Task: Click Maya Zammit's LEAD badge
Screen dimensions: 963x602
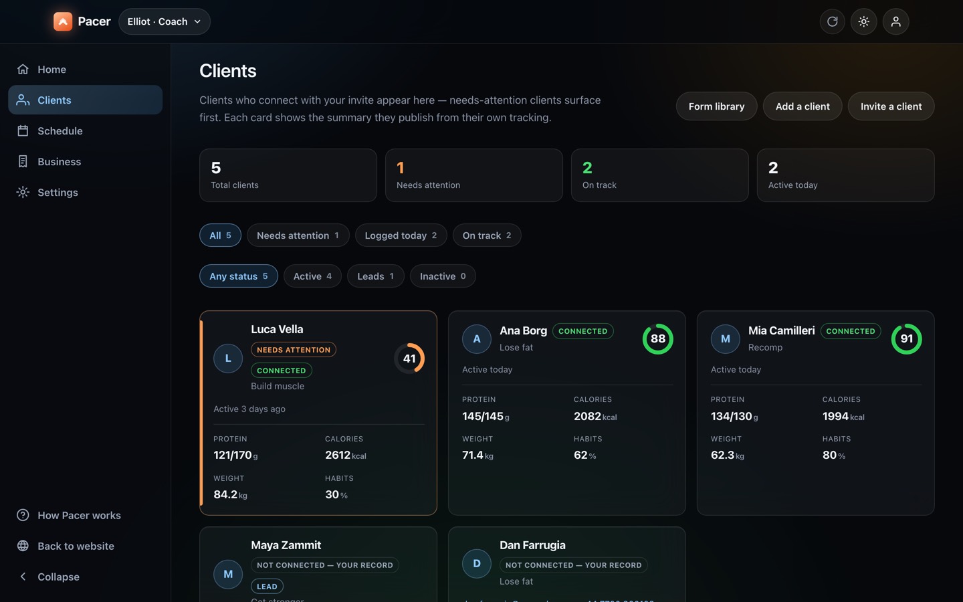Action: pos(267,586)
